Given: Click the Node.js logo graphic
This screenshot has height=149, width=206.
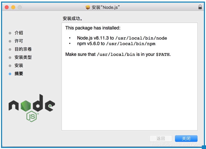Looking at the screenshot, I should pos(32,108).
